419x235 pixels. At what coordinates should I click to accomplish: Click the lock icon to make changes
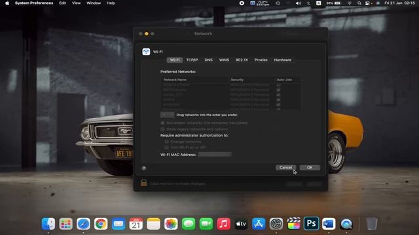coord(144,183)
